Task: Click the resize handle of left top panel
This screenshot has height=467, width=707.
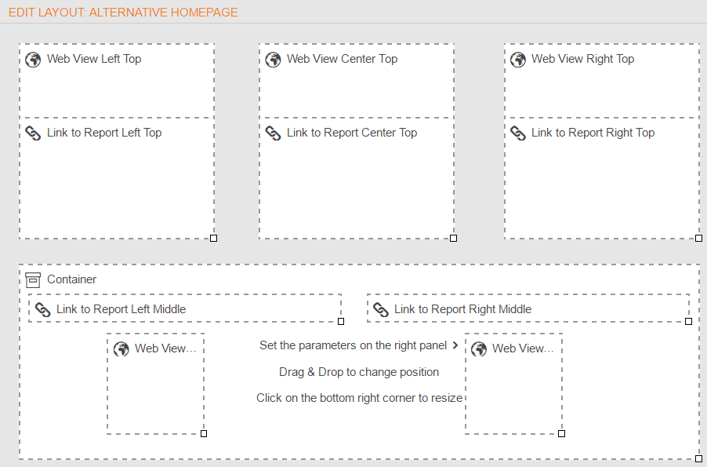Action: (214, 238)
